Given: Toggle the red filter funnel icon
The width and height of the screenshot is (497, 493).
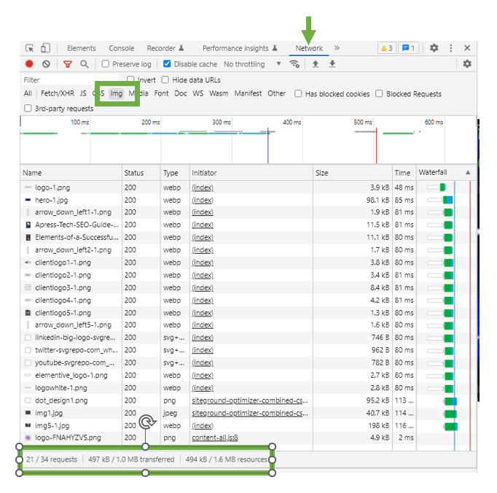Looking at the screenshot, I should 68,64.
